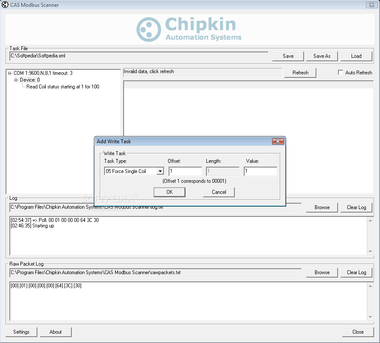Click the 'Invalid data, click refresh' status text
The height and width of the screenshot is (343, 380).
coord(149,71)
